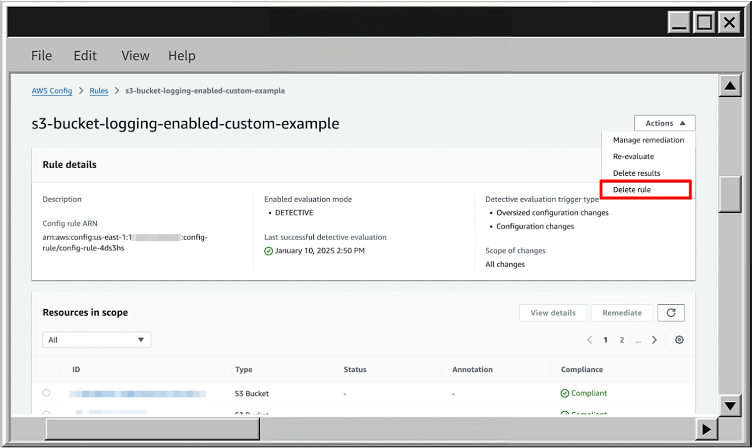The width and height of the screenshot is (752, 448).
Task: Click the S3 Bucket type cell
Action: pos(252,394)
